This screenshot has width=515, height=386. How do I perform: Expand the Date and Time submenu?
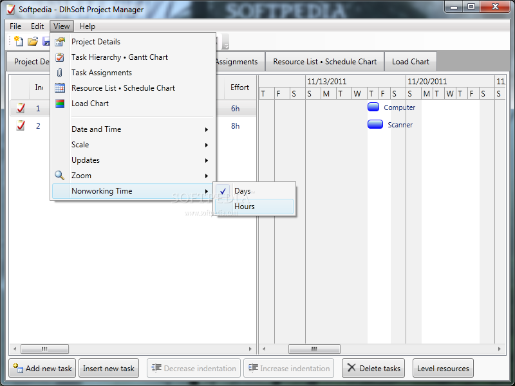[134, 129]
